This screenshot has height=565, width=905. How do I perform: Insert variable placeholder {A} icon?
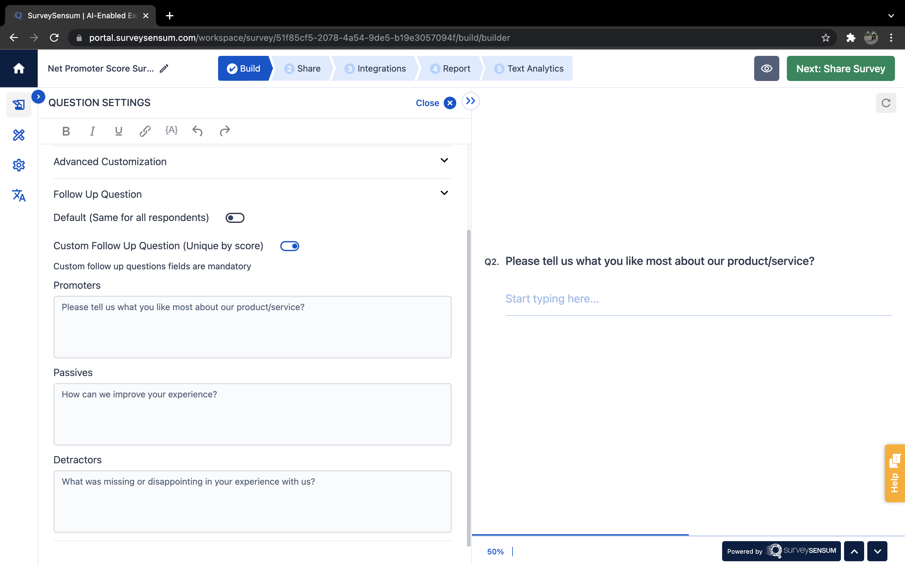tap(171, 130)
